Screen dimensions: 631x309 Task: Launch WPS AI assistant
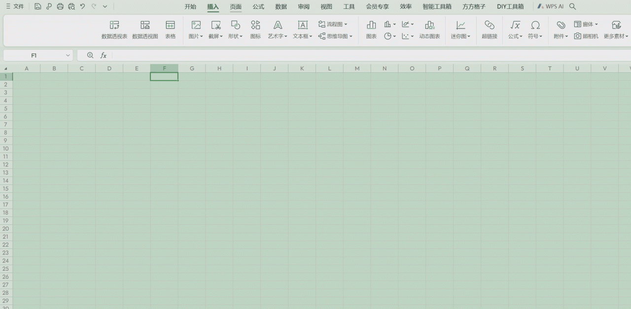(551, 7)
